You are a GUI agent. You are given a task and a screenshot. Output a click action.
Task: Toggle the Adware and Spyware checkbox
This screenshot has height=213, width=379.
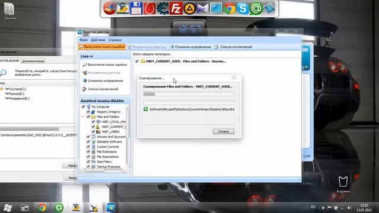pos(88,137)
